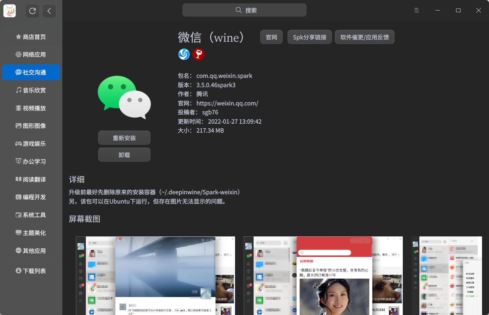
Task: Click the wine glass badge next to Spark badge
Action: (198, 54)
